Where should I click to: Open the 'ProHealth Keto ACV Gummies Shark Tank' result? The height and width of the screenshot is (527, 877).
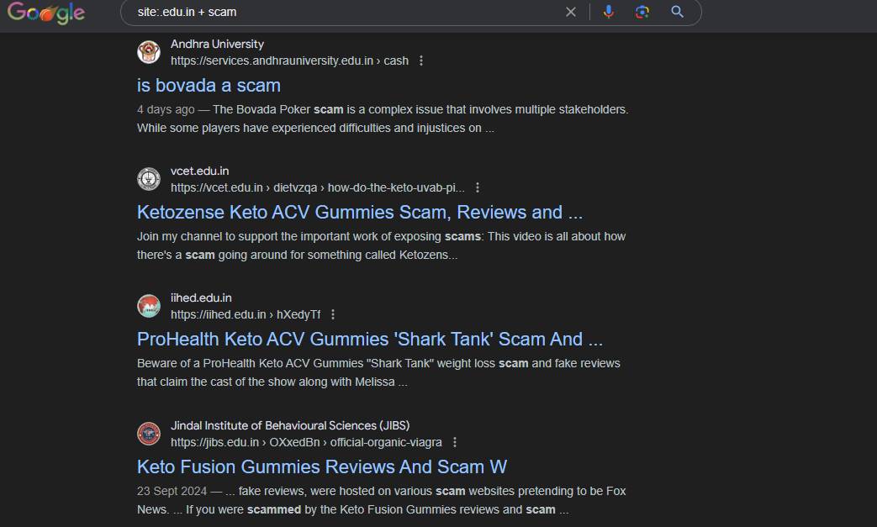(370, 340)
